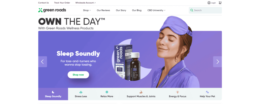Click the Energy & Focus lightbulb icon
This screenshot has height=104, width=260.
[177, 92]
